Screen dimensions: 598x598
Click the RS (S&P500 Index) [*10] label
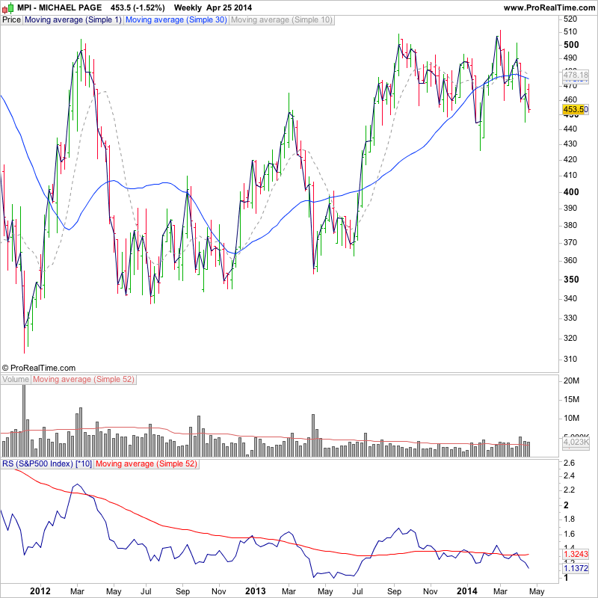(47, 463)
